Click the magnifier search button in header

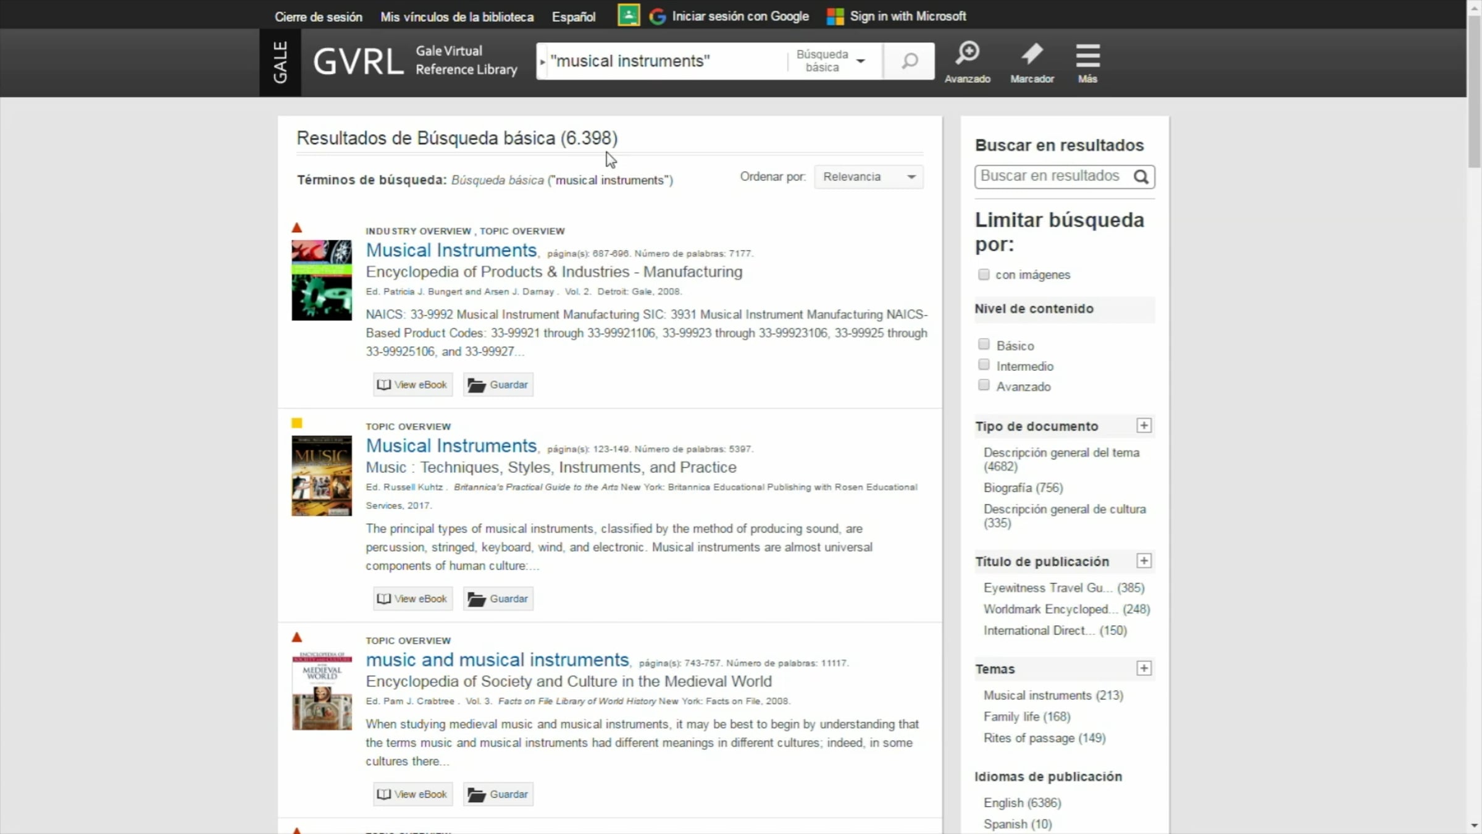point(909,61)
